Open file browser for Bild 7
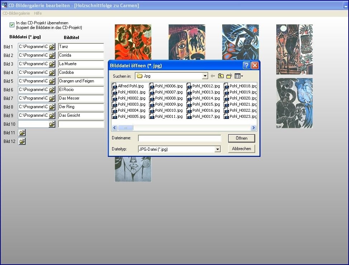This screenshot has height=265, width=349. pyautogui.click(x=52, y=98)
